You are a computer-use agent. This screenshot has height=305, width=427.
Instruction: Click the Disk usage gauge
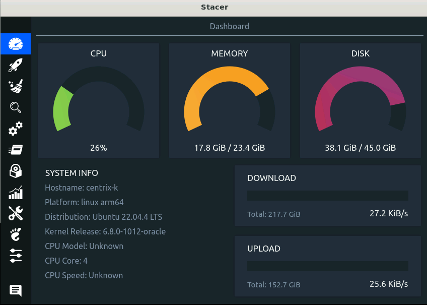pos(361,99)
